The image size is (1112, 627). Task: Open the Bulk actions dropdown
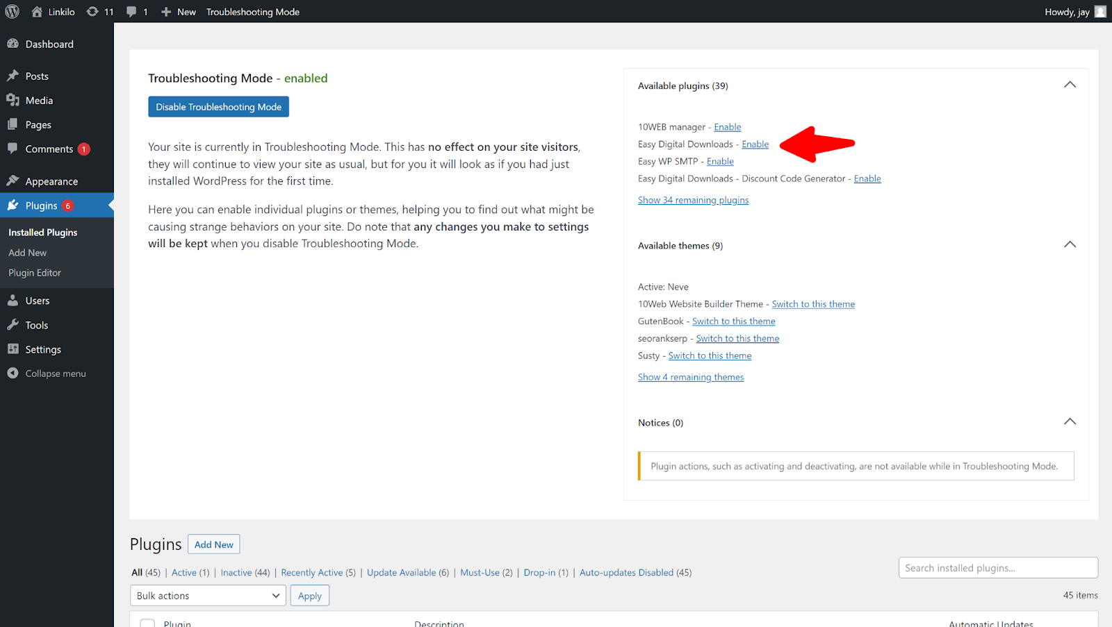pos(208,596)
